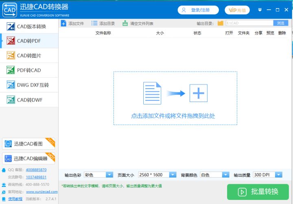Click the 大小 column header
The image size is (293, 204).
(x=160, y=33)
